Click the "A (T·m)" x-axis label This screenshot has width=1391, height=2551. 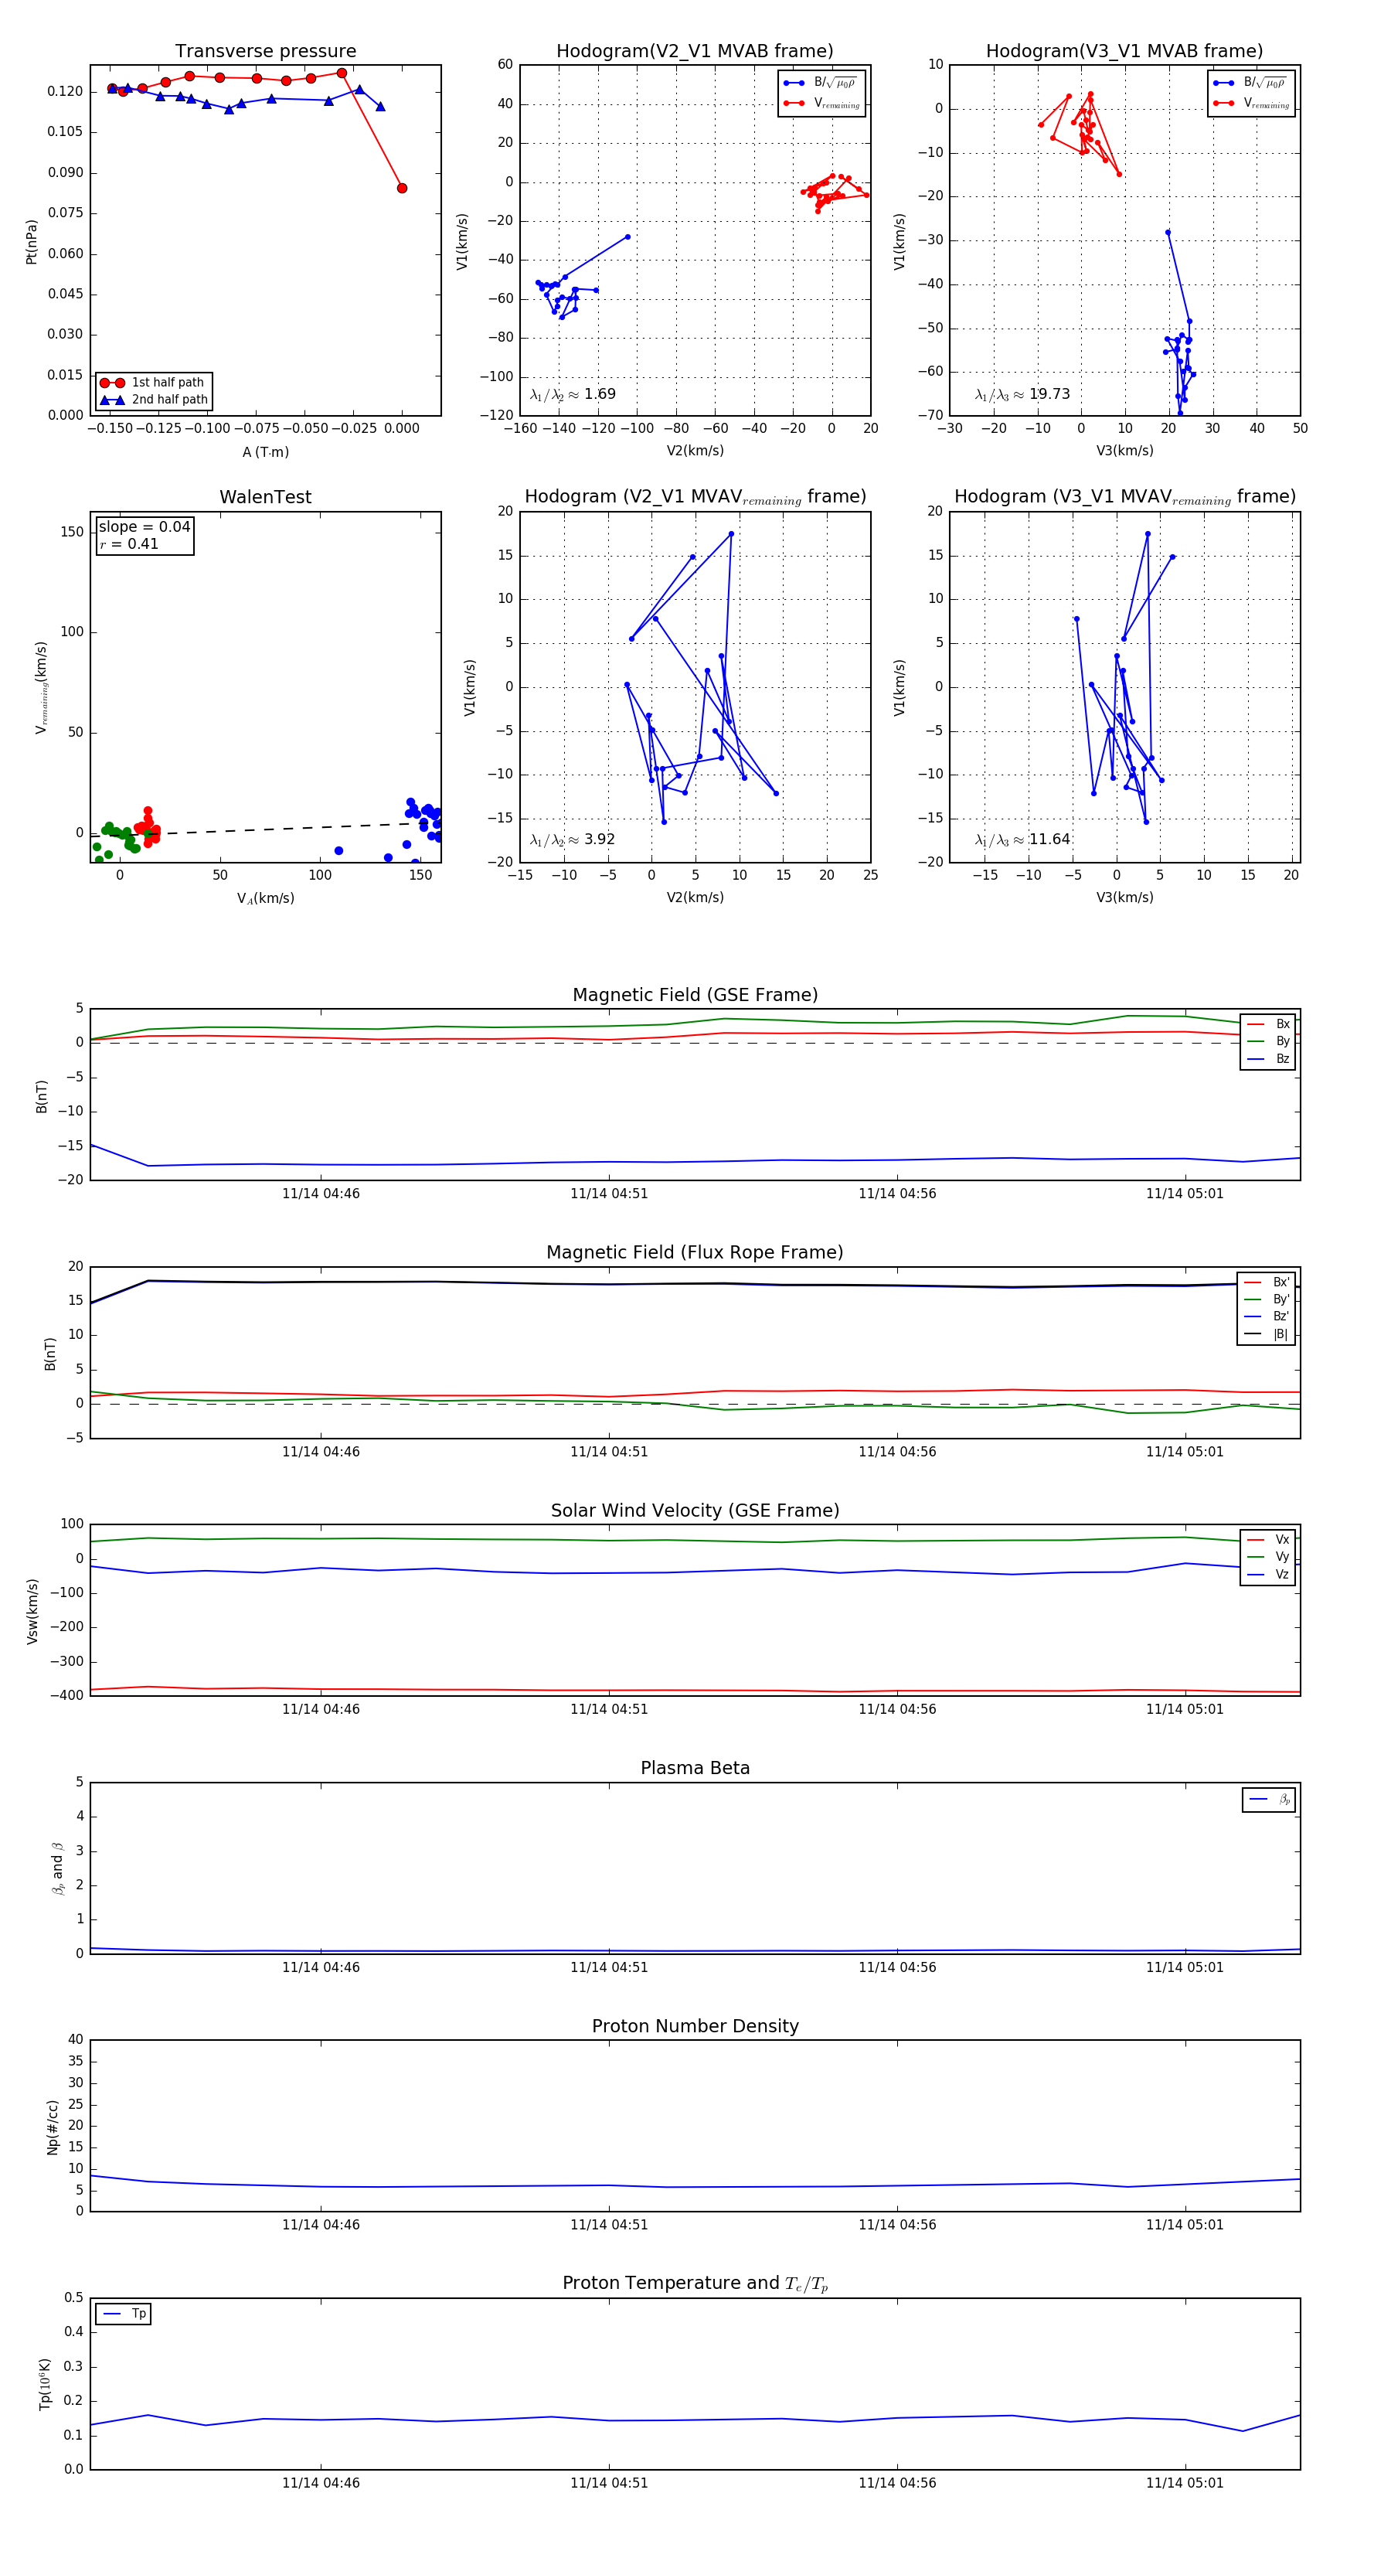[265, 452]
